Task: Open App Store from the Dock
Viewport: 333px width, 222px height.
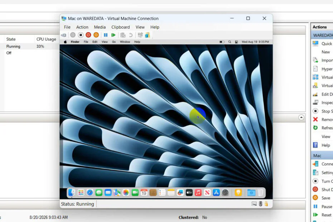Action: [216, 193]
